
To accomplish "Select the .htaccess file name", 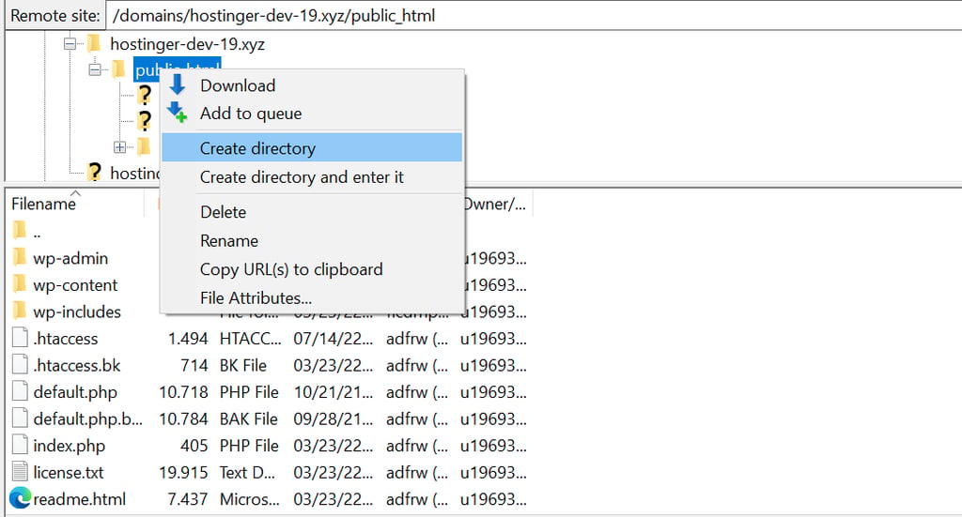I will point(66,339).
